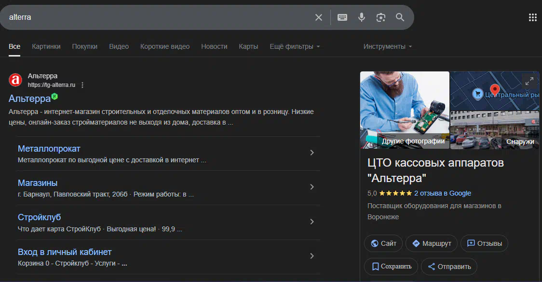Image resolution: width=542 pixels, height=282 pixels.
Task: Open the Google apps grid icon
Action: (x=533, y=17)
